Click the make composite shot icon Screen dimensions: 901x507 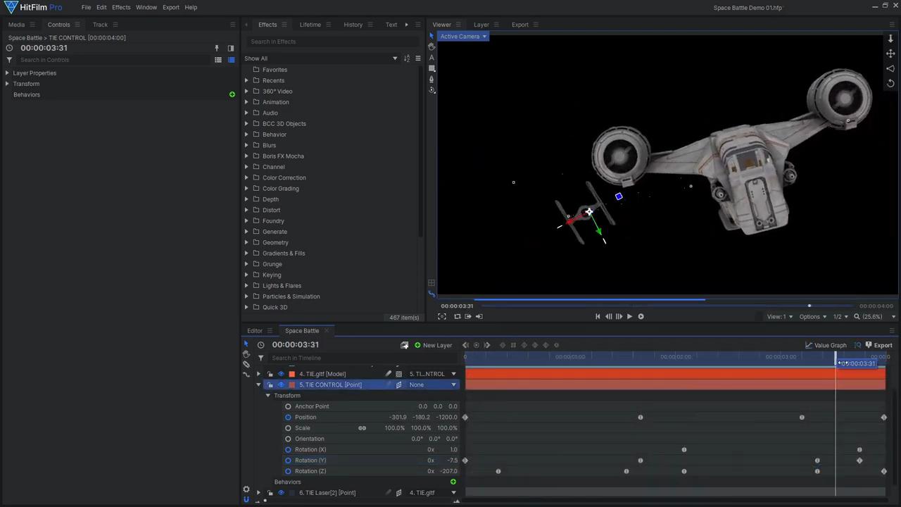(x=404, y=345)
